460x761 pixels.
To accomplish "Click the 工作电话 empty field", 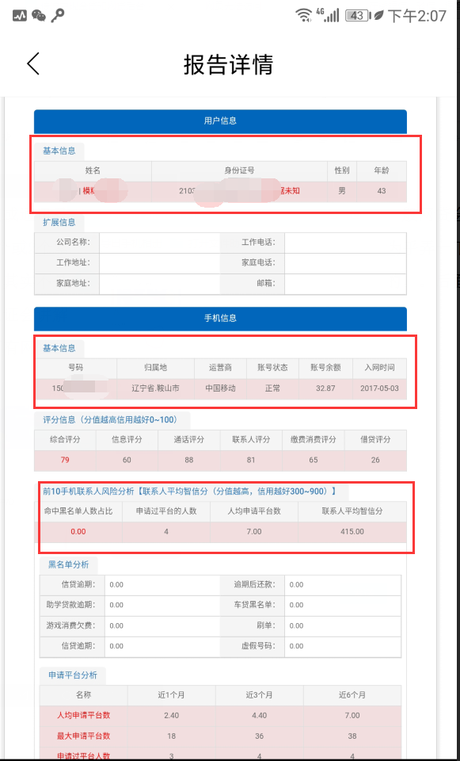I will [x=345, y=243].
